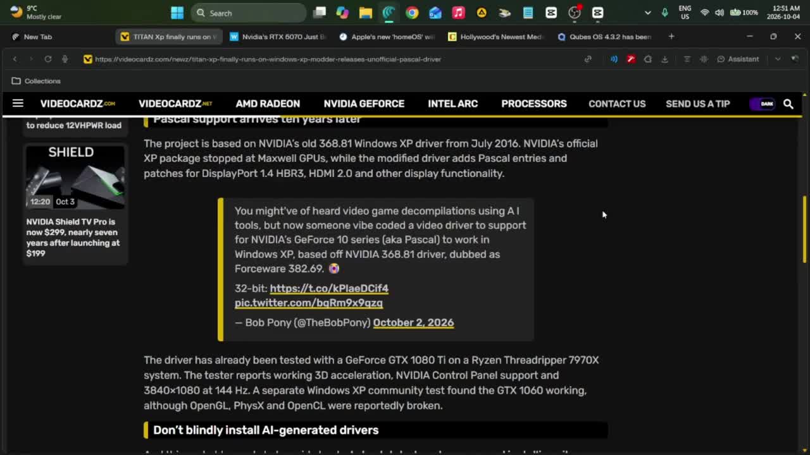Click the copy link icon in address bar
810x455 pixels.
click(x=588, y=59)
